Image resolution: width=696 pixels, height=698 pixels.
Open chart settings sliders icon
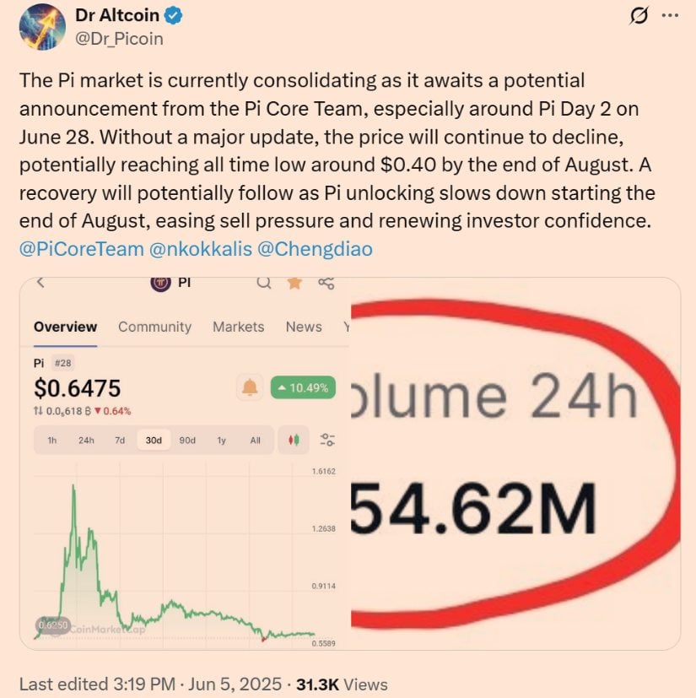pos(327,440)
